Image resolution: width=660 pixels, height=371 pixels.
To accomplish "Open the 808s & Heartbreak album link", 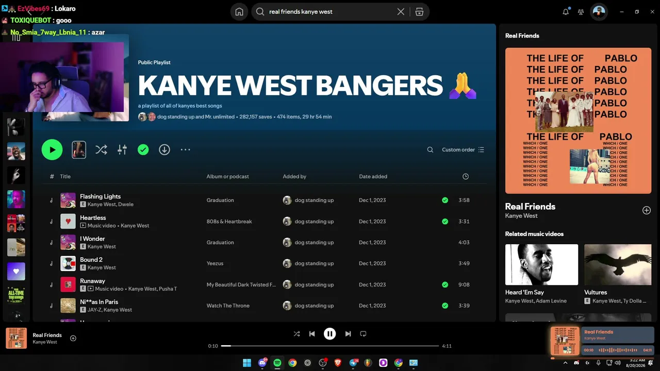I will tap(229, 222).
